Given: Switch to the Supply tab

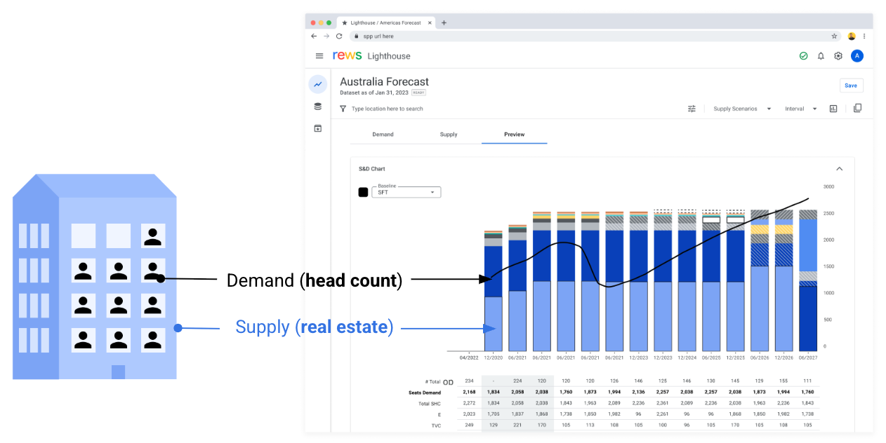Looking at the screenshot, I should coord(449,135).
